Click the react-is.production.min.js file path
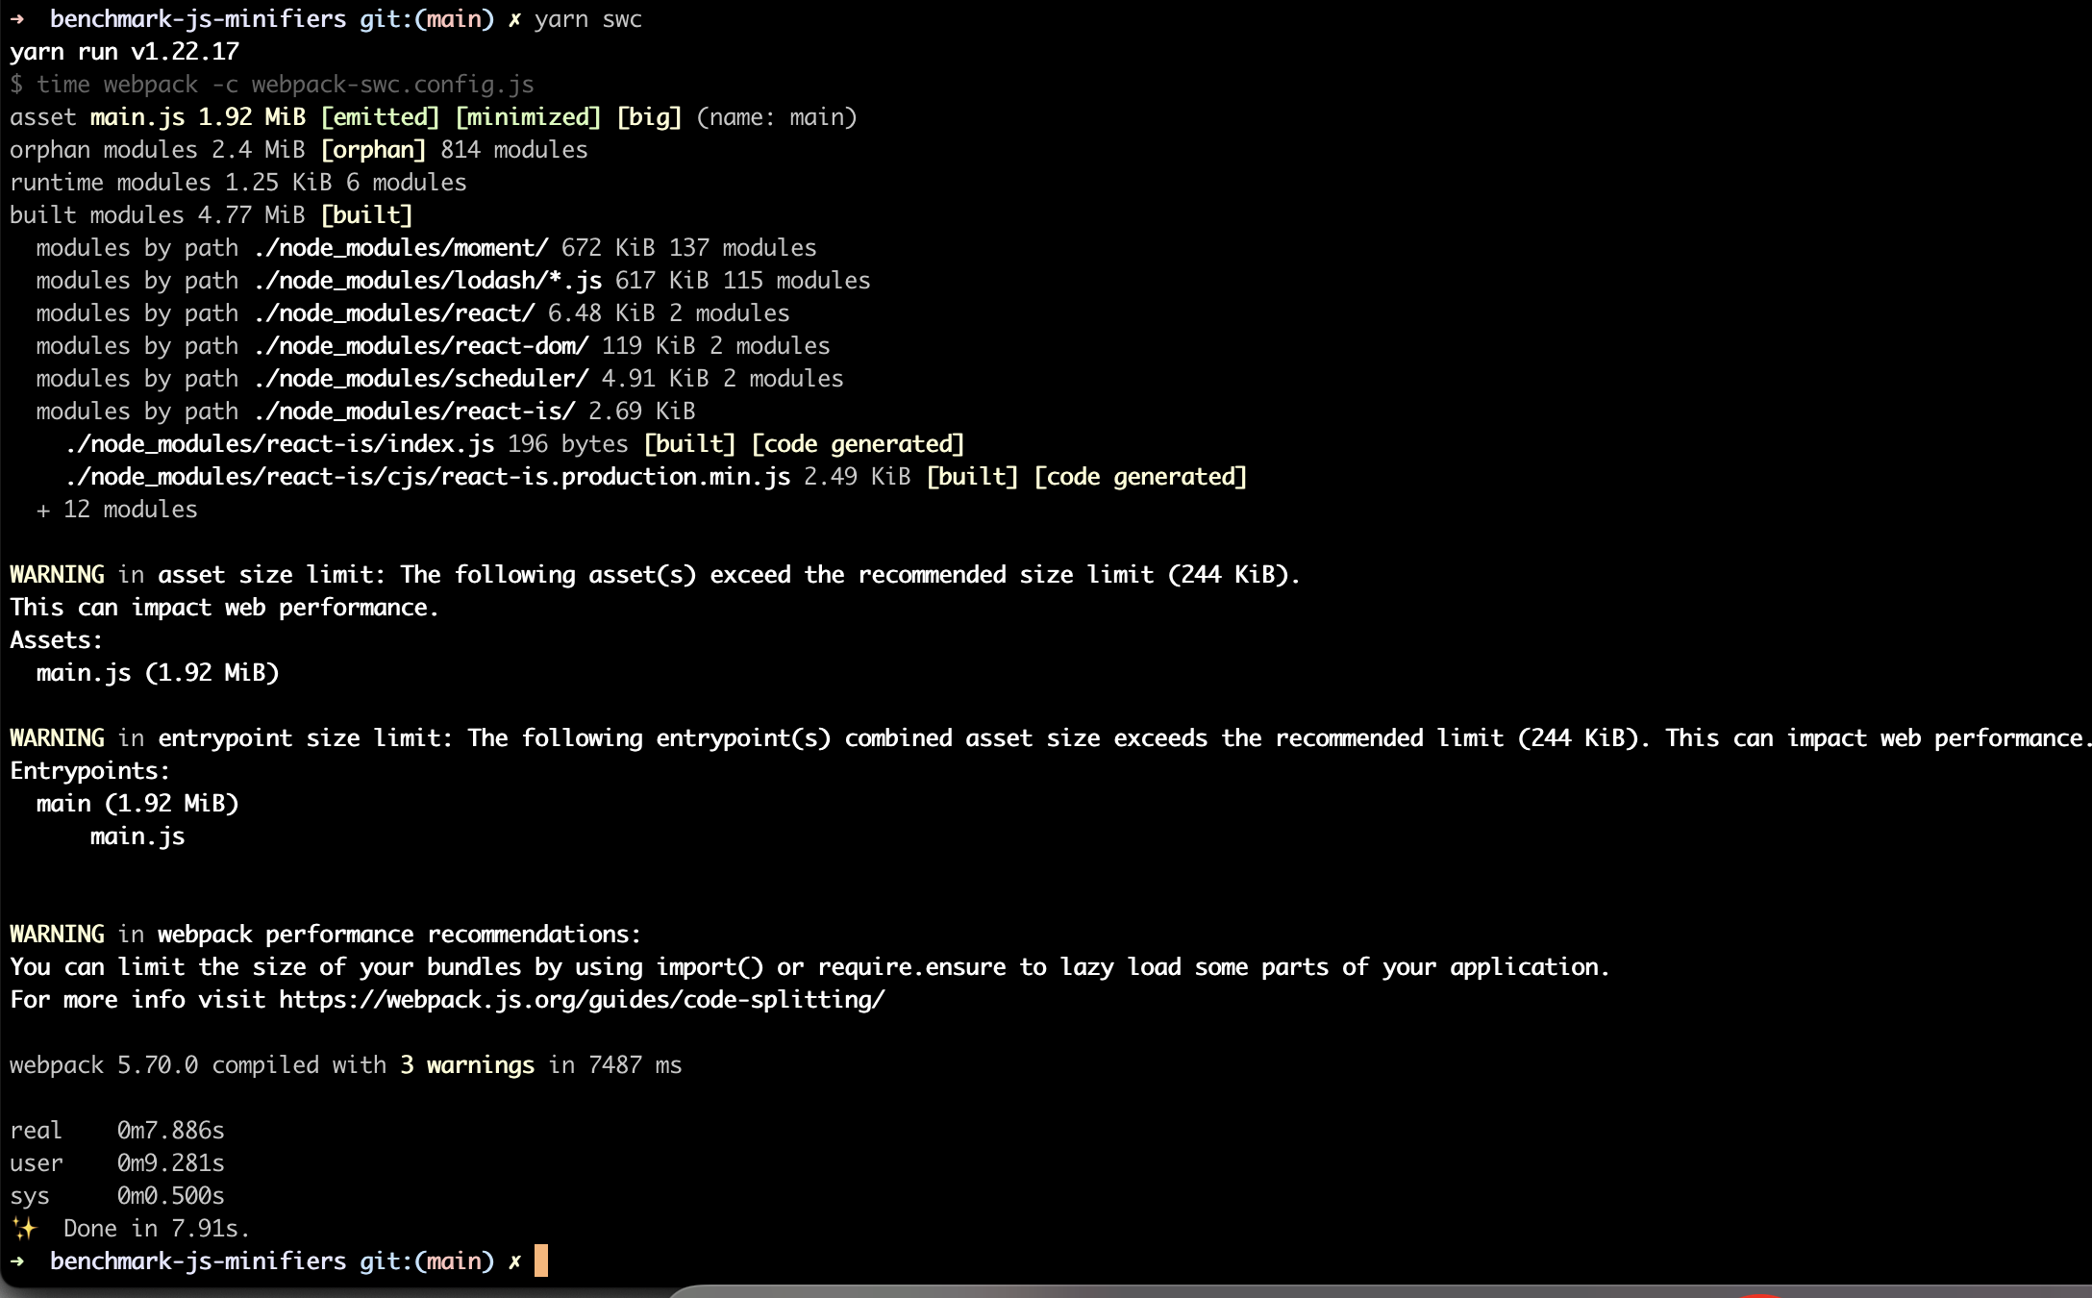Viewport: 2092px width, 1298px height. pos(427,476)
